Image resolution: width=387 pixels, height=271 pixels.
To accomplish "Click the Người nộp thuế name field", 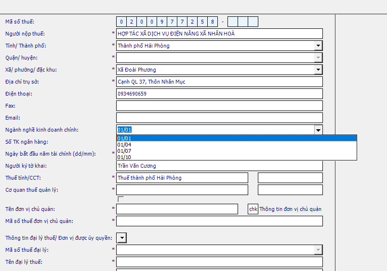I will point(219,34).
